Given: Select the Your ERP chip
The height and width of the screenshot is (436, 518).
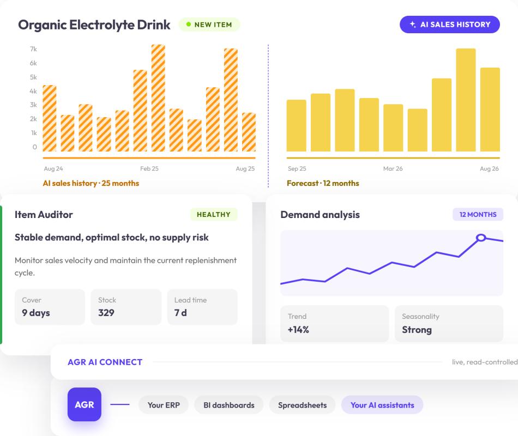Looking at the screenshot, I should point(164,405).
